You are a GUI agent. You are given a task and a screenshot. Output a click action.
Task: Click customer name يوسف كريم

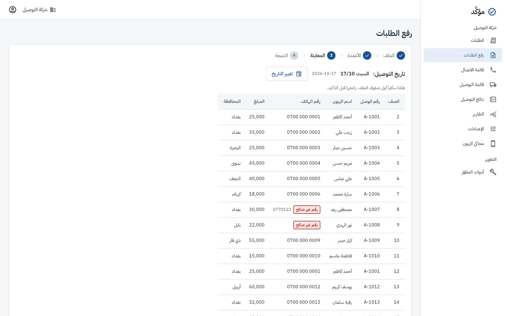[342, 287]
